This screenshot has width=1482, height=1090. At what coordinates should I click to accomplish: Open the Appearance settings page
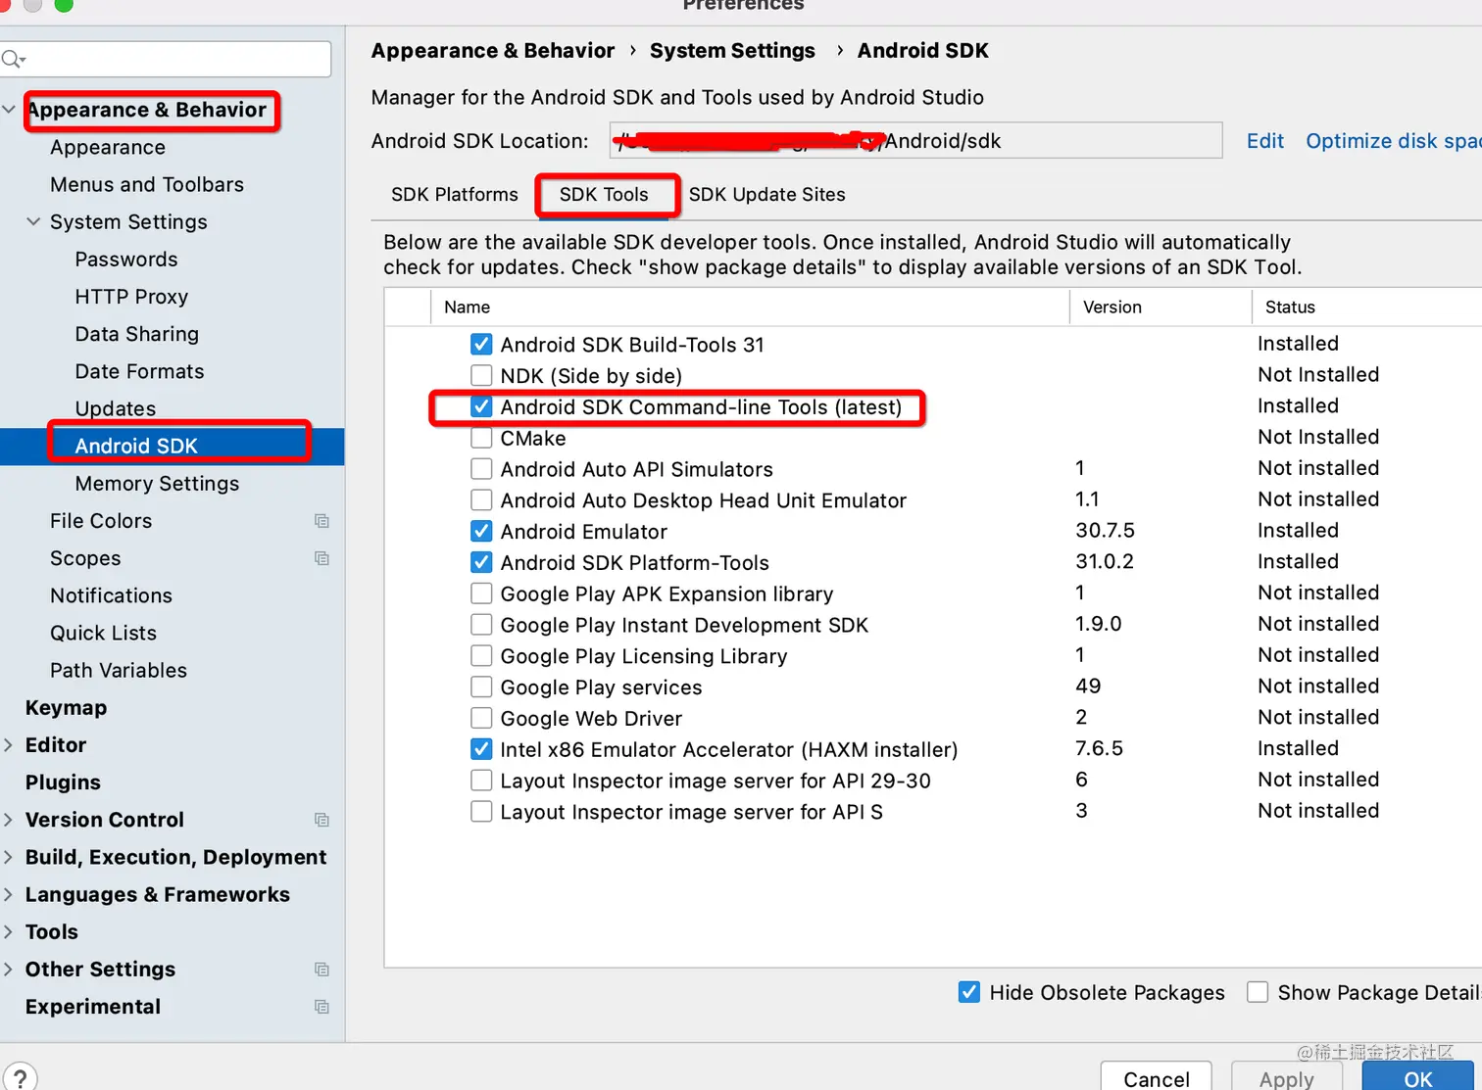point(108,147)
